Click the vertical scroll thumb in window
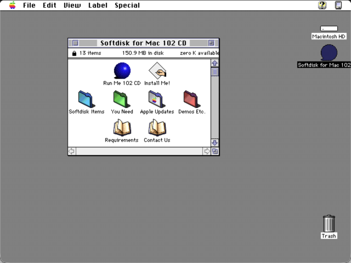The width and height of the screenshot is (351, 263). coord(215,72)
